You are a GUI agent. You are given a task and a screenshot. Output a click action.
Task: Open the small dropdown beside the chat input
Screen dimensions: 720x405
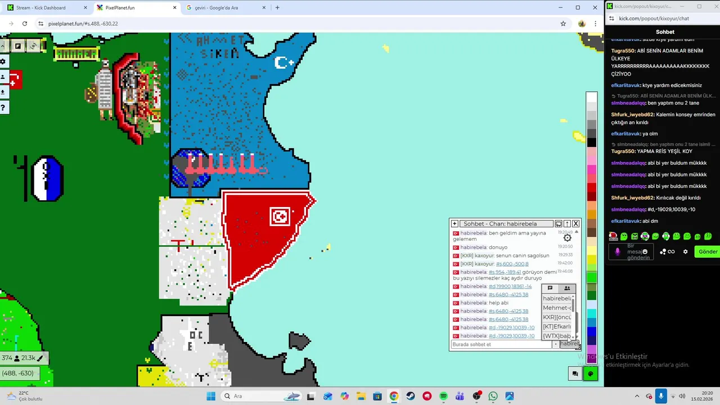[x=556, y=344]
